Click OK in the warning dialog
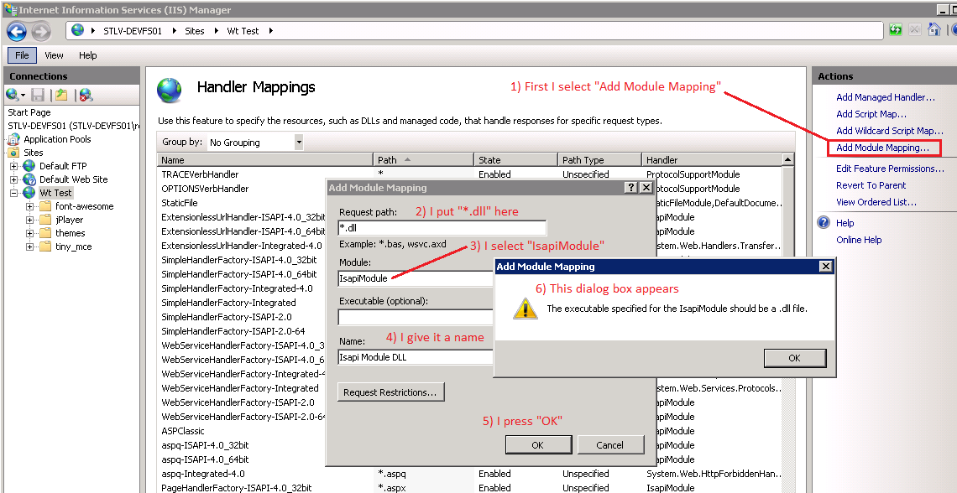This screenshot has height=493, width=957. point(794,358)
